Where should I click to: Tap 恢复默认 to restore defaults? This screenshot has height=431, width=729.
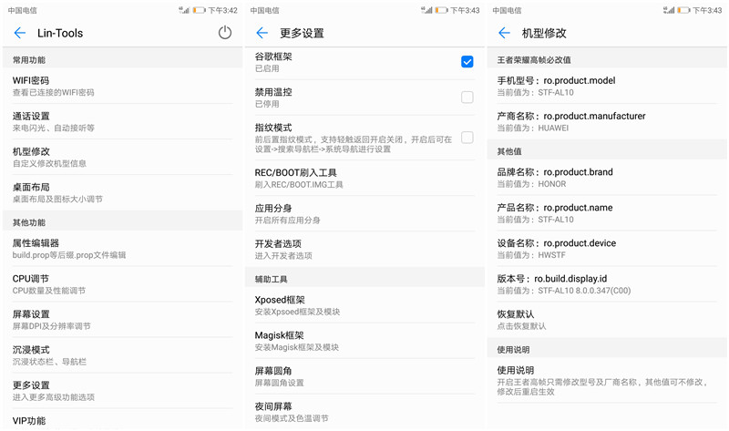click(x=607, y=320)
